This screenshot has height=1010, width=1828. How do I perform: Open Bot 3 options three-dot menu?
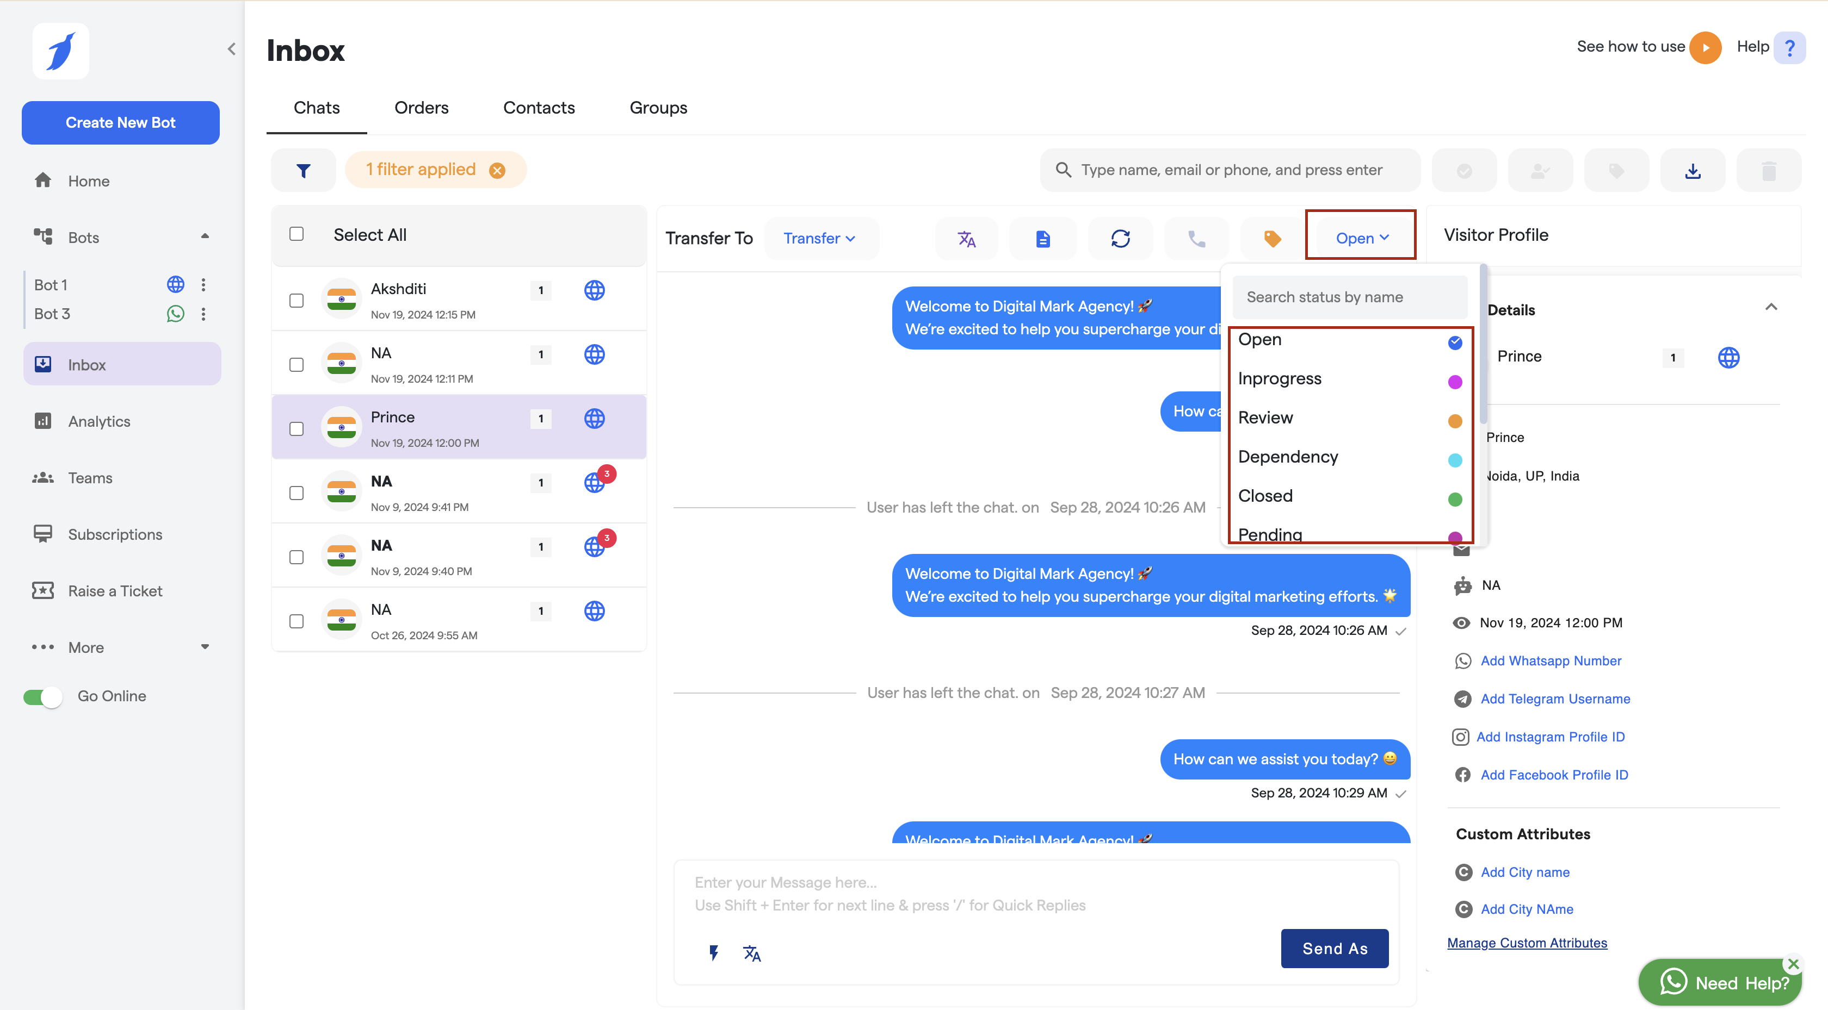pos(203,314)
